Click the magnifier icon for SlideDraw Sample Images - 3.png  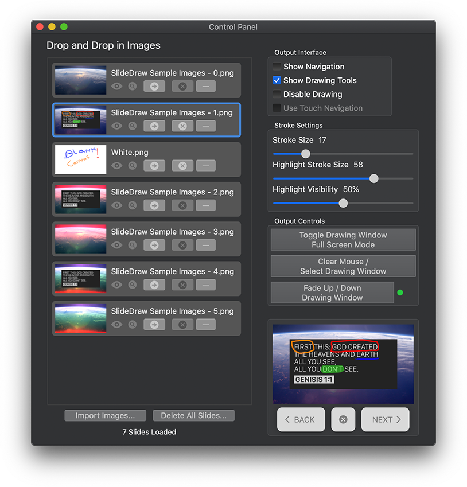[x=133, y=246]
